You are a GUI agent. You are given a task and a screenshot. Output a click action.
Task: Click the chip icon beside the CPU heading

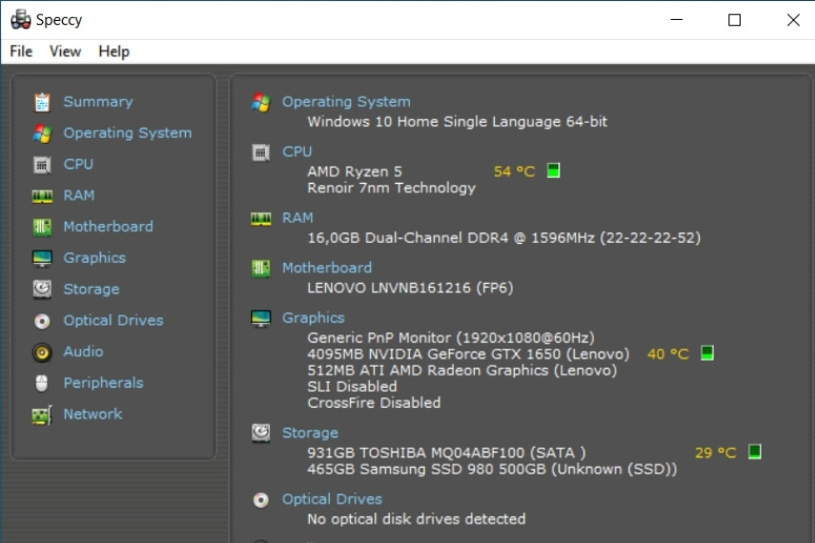click(261, 152)
